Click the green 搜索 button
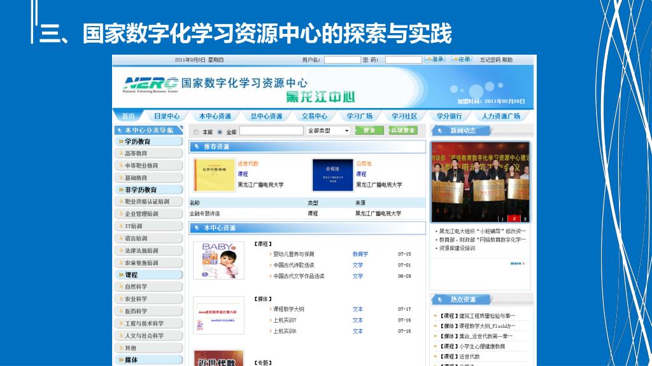Viewport: 652px width, 366px height. coord(369,130)
